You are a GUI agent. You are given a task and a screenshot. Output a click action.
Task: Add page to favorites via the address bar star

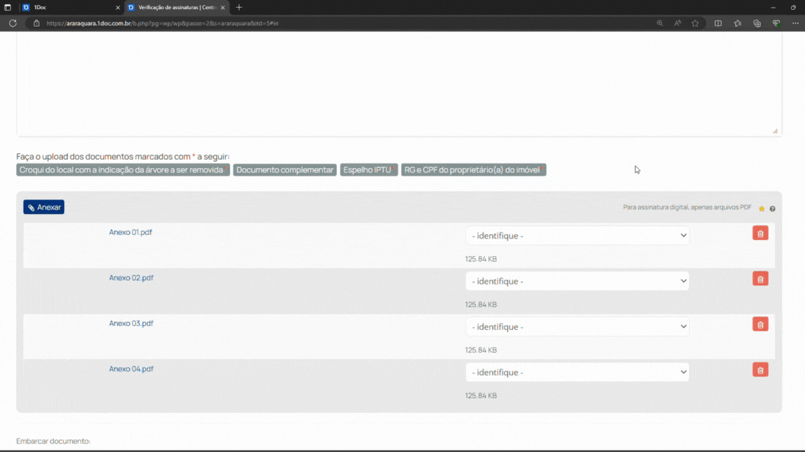695,23
